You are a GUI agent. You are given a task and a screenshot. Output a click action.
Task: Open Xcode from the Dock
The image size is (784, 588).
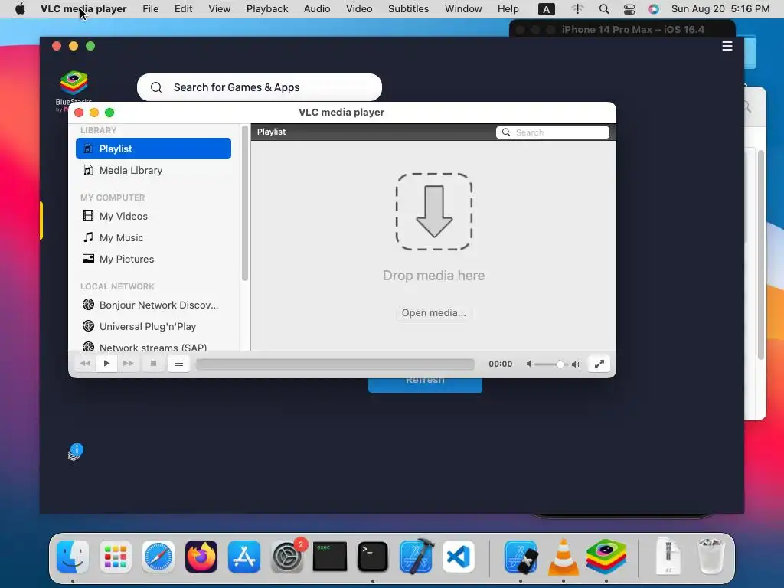[416, 557]
